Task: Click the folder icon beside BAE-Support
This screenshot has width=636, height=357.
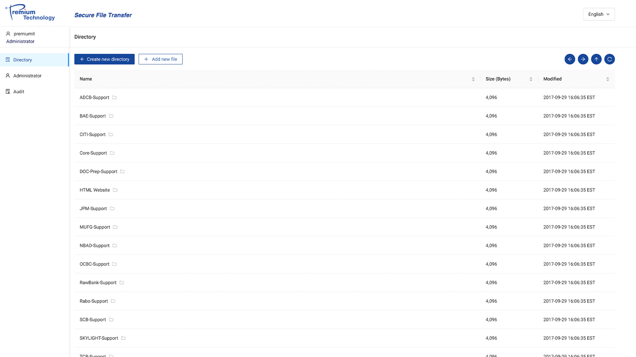Action: coord(111,116)
